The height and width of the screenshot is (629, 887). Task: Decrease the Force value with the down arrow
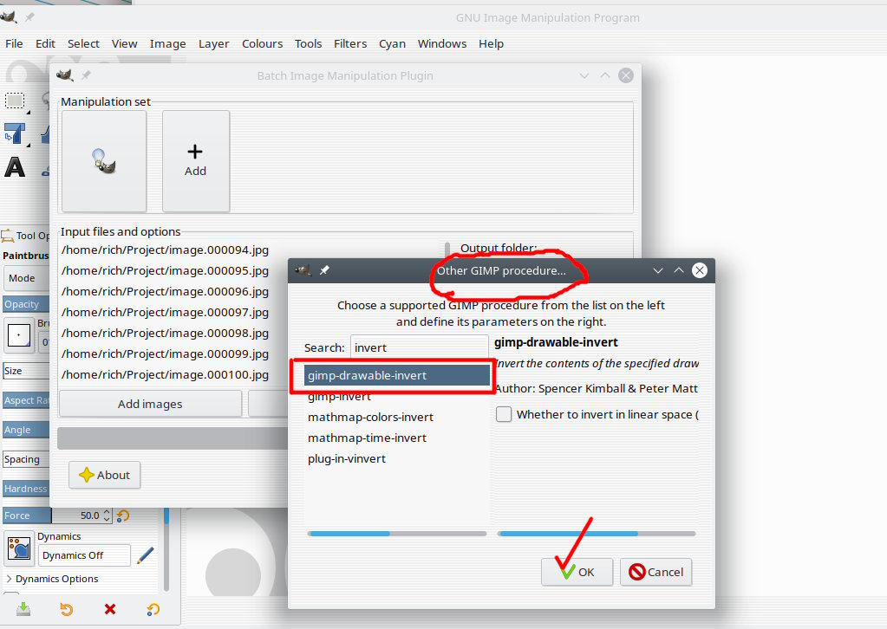[107, 519]
